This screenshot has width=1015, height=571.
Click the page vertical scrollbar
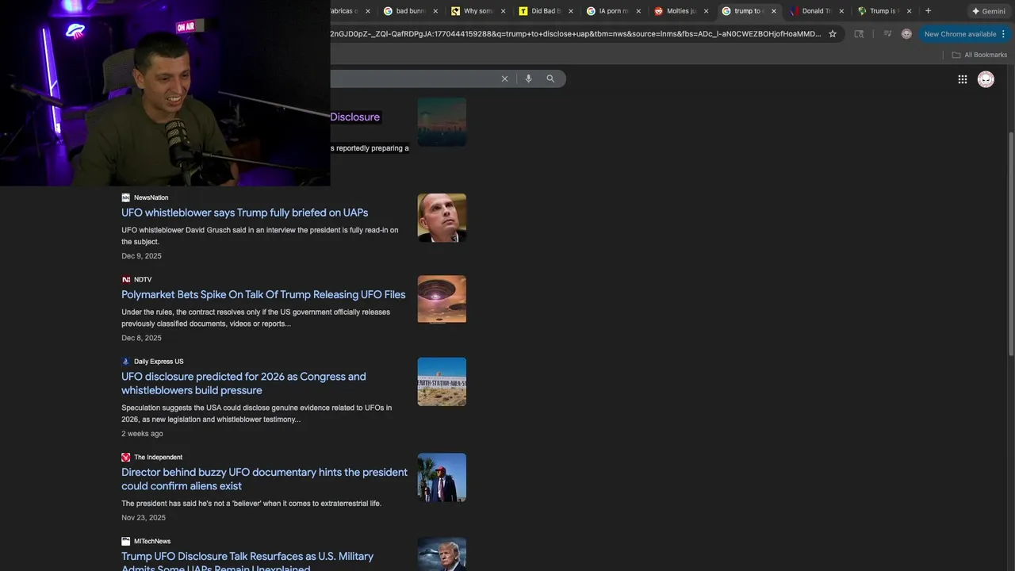click(x=1011, y=243)
